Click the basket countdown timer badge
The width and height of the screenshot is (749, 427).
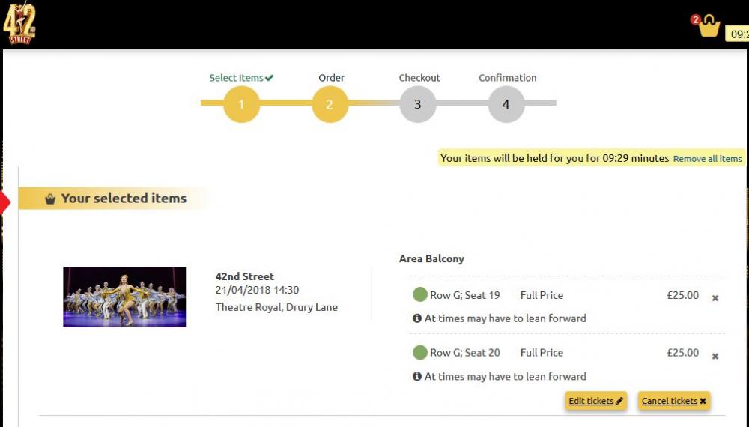click(x=737, y=34)
